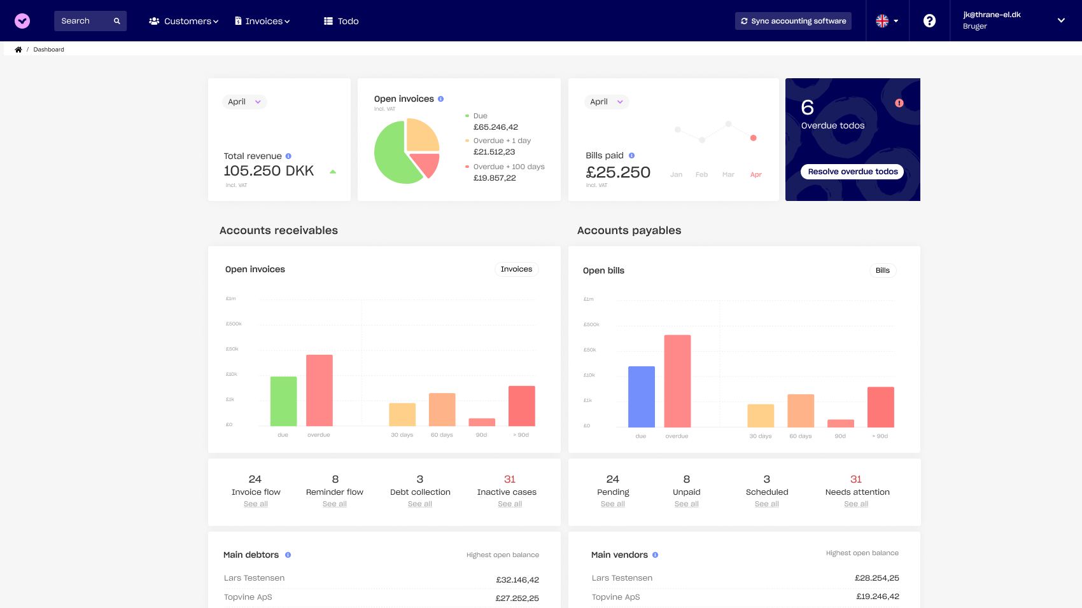The image size is (1082, 608).
Task: Open the help question mark icon
Action: pyautogui.click(x=929, y=21)
